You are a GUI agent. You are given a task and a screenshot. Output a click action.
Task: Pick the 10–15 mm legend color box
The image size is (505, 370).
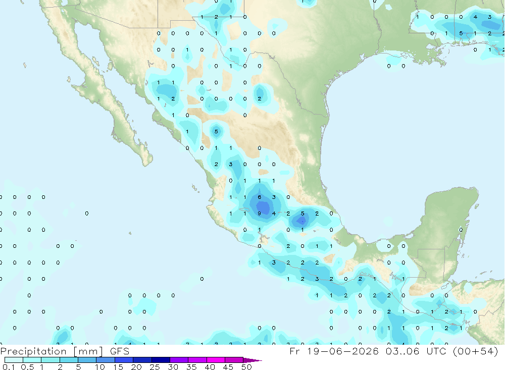[106, 360]
